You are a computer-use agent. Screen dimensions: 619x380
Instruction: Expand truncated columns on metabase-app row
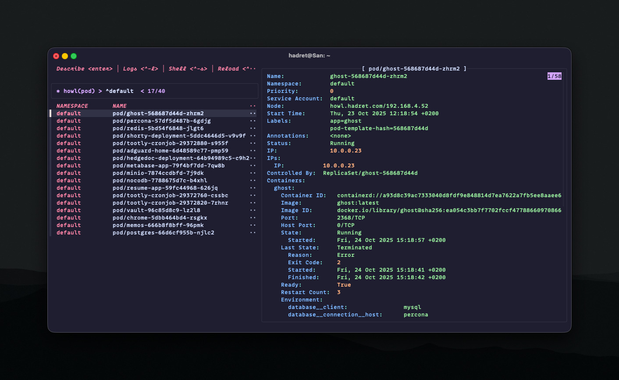[x=253, y=166]
